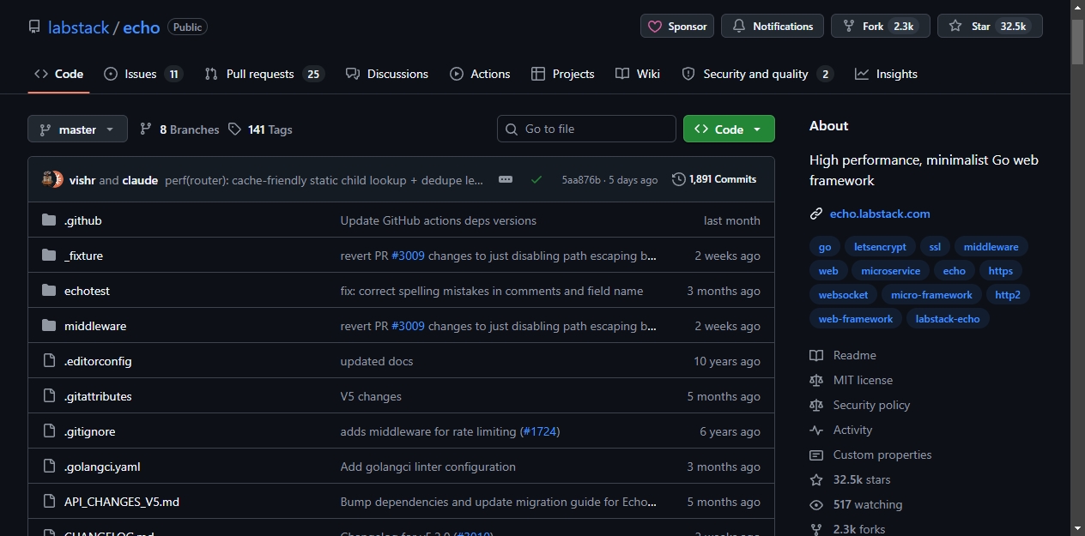Open the _fixture folder

83,256
